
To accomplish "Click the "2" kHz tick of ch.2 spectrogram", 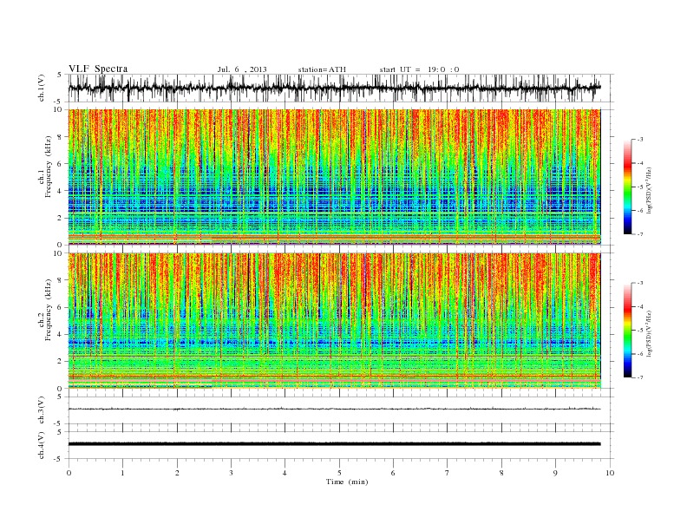I will [x=61, y=362].
